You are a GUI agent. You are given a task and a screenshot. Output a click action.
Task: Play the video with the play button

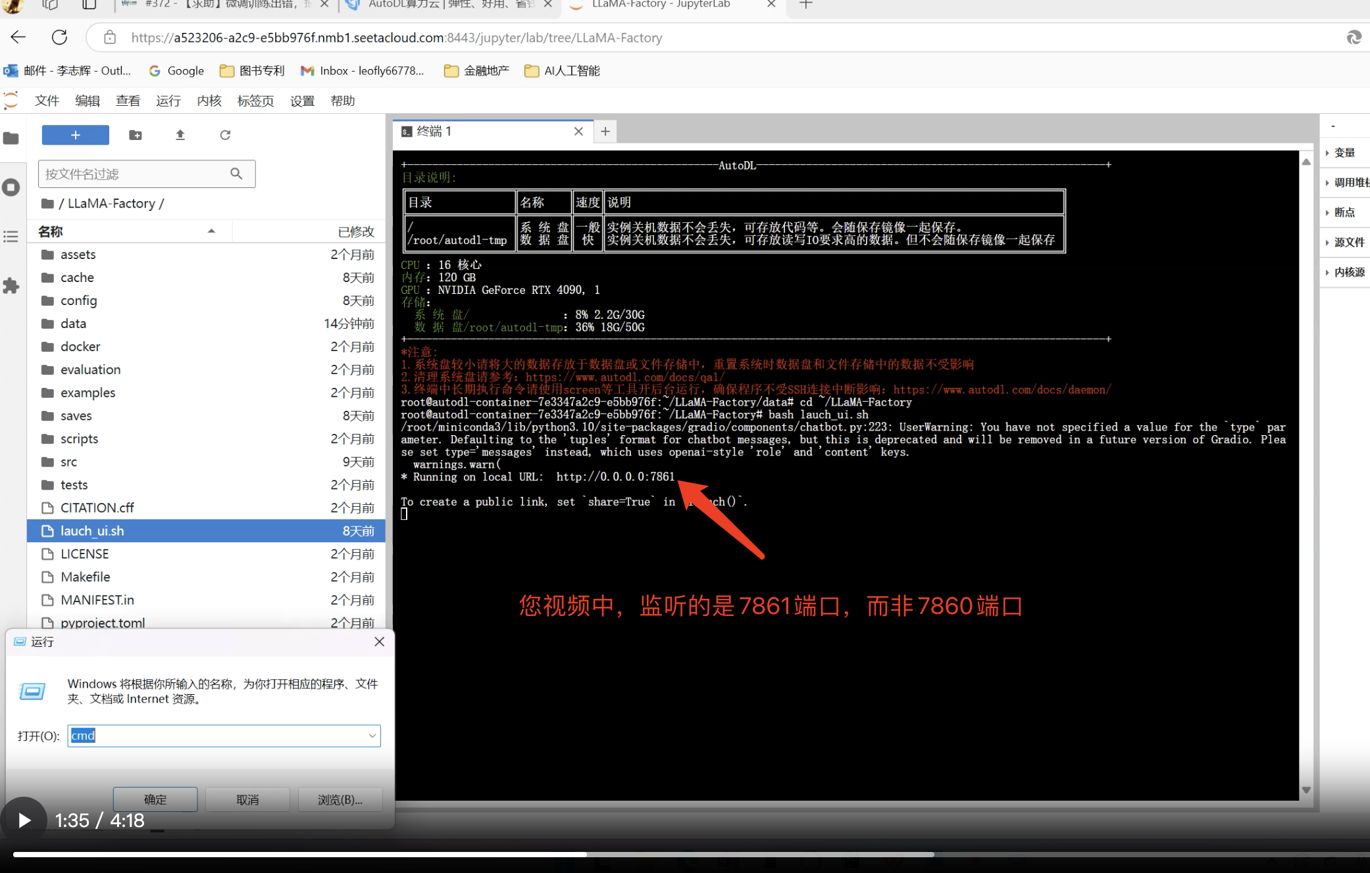(x=24, y=820)
